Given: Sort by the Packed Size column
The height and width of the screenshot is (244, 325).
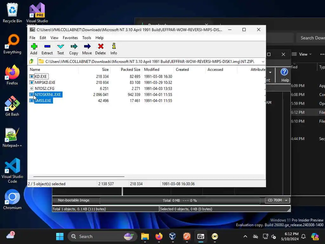Looking at the screenshot, I should (x=126, y=70).
